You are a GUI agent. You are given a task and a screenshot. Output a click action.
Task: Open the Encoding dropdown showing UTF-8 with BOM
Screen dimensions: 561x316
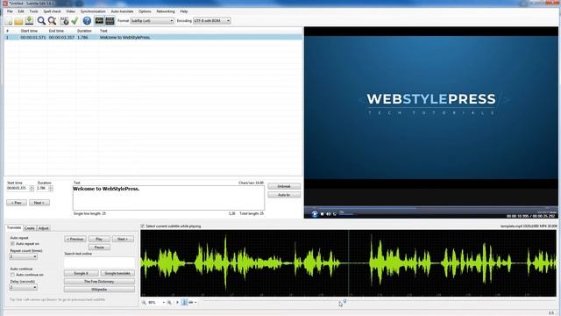coord(212,21)
